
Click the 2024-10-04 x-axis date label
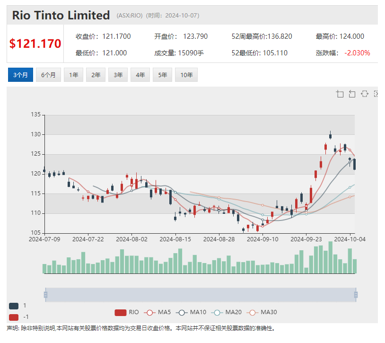(x=350, y=239)
